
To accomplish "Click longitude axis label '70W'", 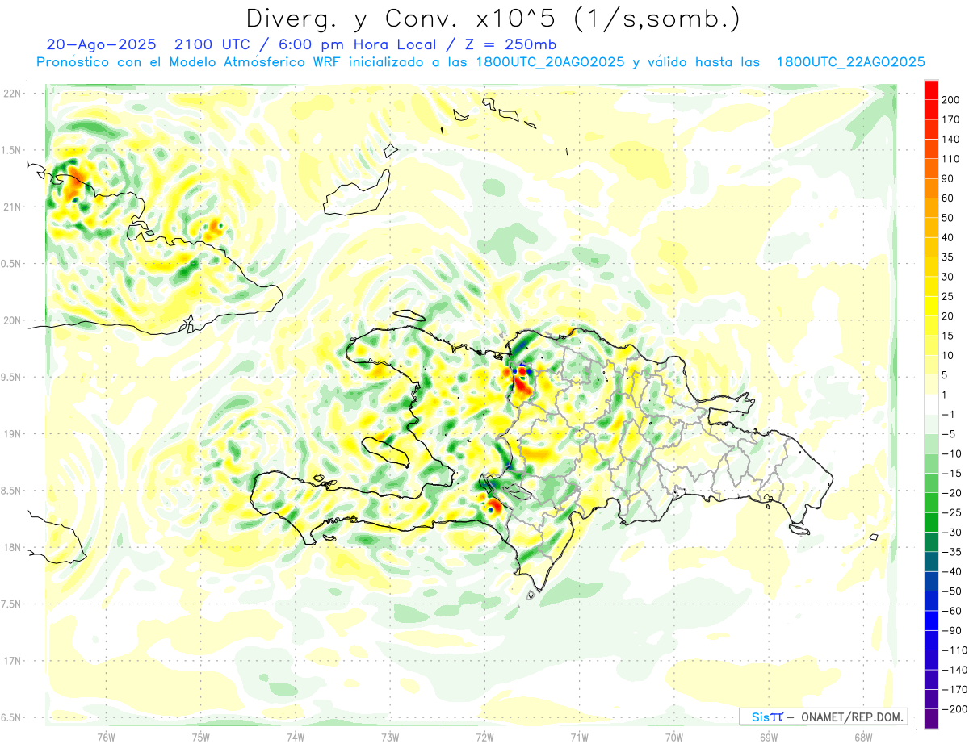I will [x=673, y=736].
